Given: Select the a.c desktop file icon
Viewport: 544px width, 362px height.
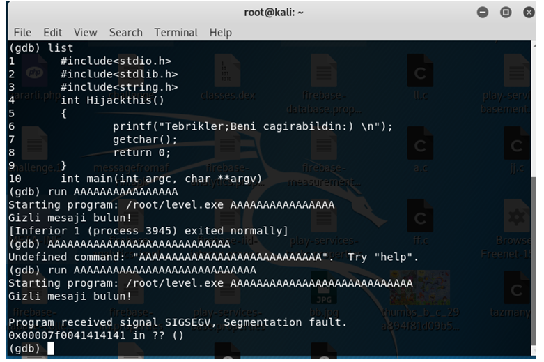Looking at the screenshot, I should coord(420,150).
